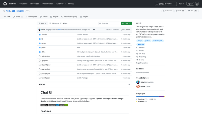This screenshot has width=202, height=114.
Task: Open the lib folder icon
Action: click(40, 39)
